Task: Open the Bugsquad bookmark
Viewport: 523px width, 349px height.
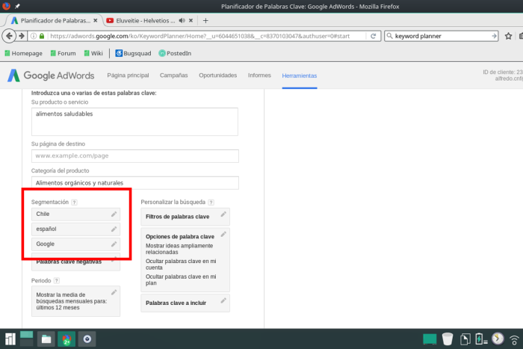Action: click(x=133, y=53)
